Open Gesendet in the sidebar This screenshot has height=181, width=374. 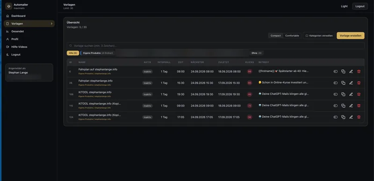coord(17,31)
